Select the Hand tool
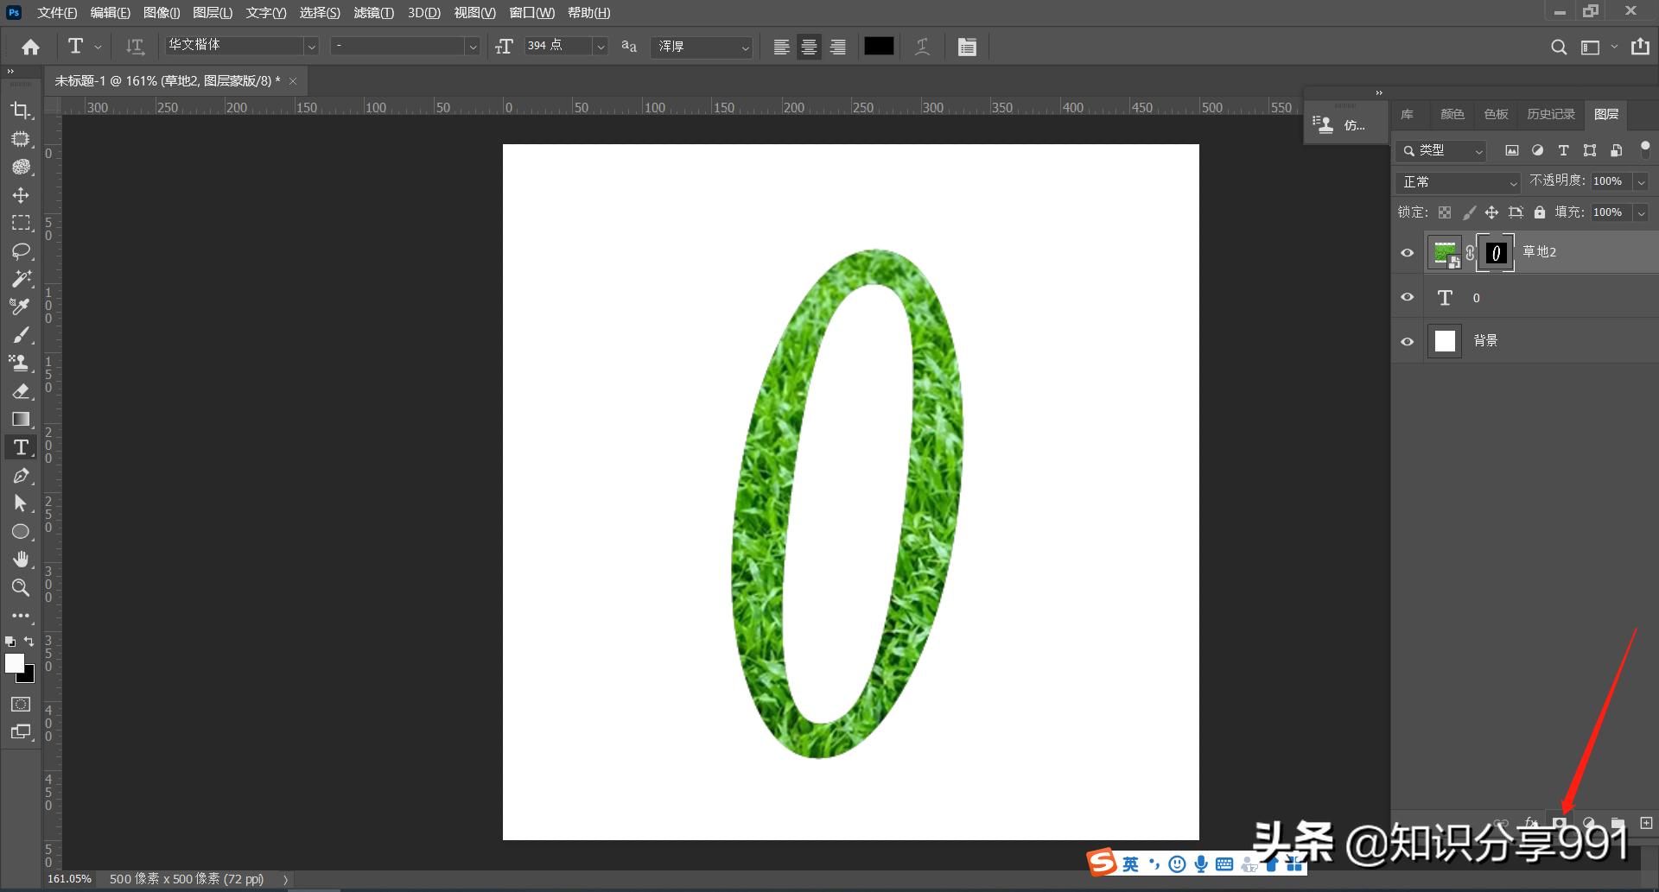1659x892 pixels. tap(21, 560)
